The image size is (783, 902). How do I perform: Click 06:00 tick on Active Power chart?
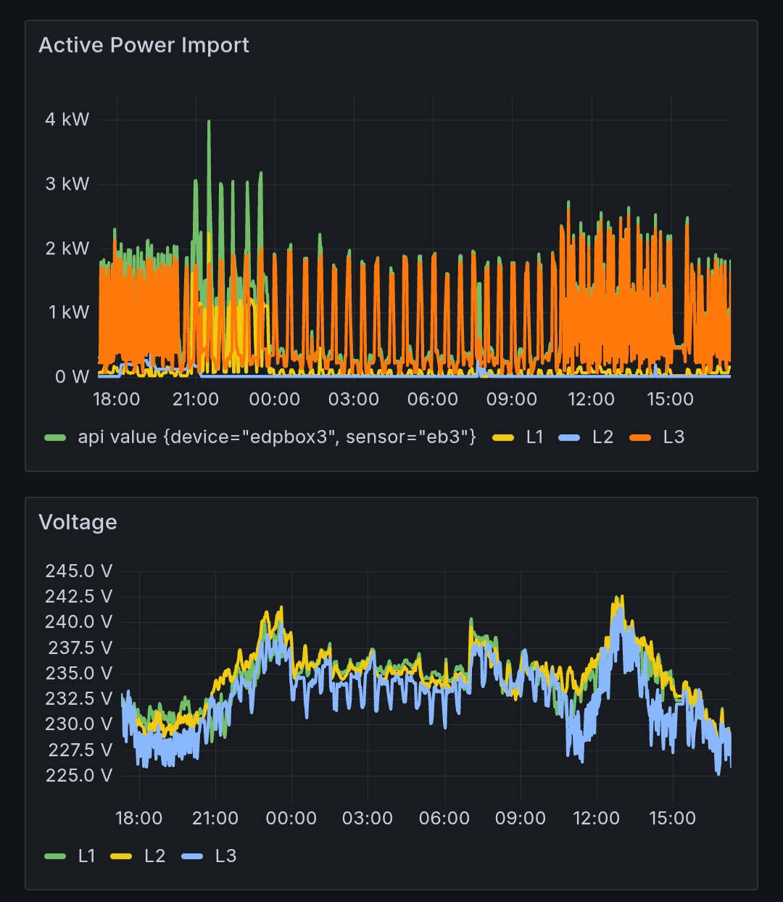coord(433,400)
